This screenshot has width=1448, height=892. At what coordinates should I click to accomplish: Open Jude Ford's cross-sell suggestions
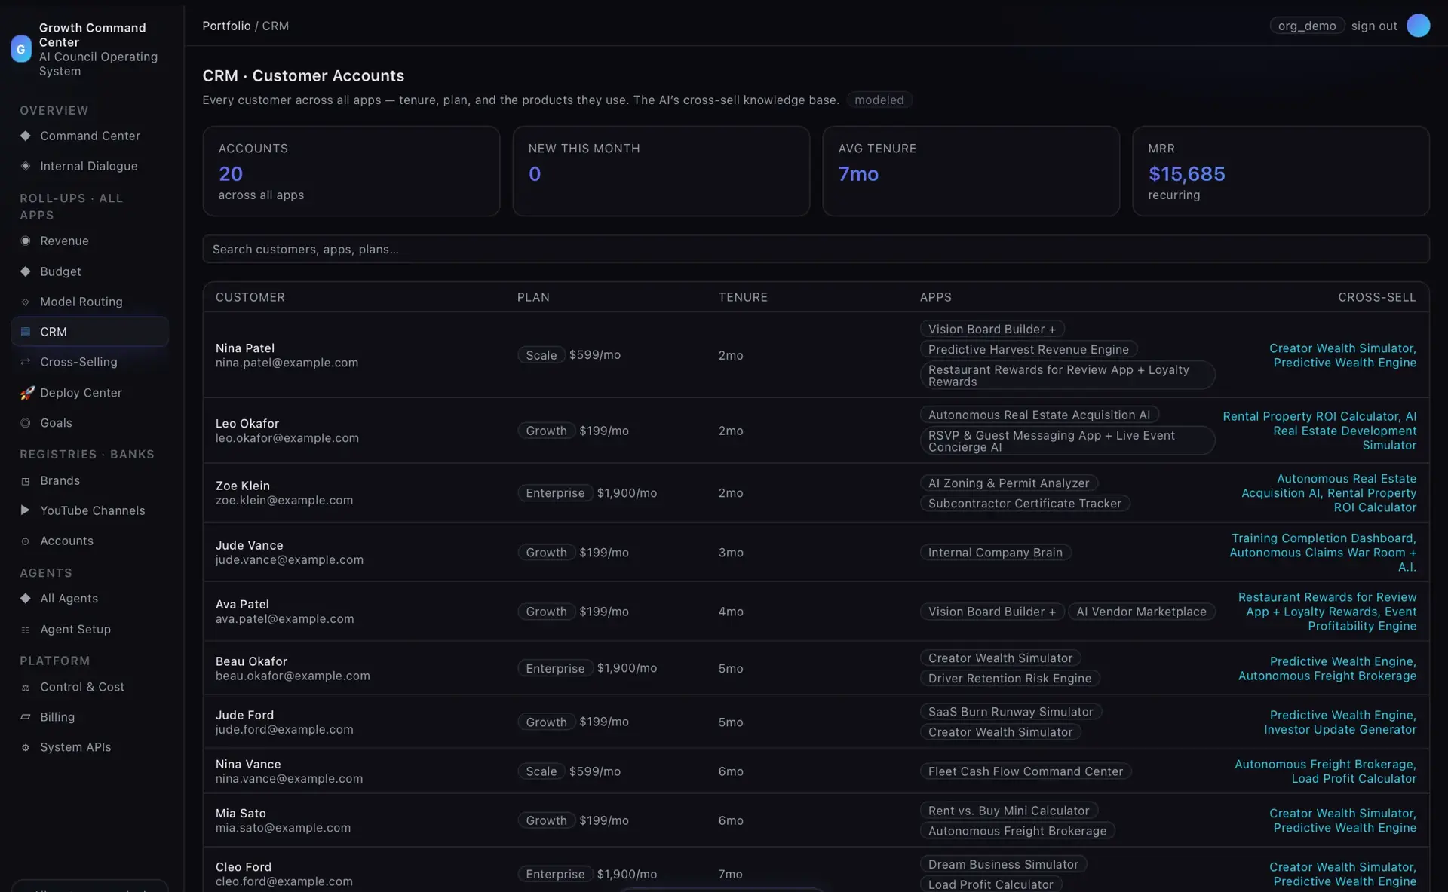click(1339, 722)
